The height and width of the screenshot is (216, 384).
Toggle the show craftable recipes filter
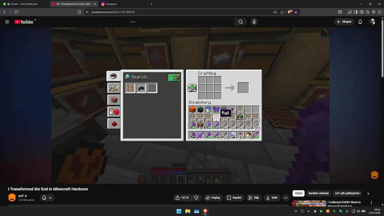pyautogui.click(x=174, y=78)
